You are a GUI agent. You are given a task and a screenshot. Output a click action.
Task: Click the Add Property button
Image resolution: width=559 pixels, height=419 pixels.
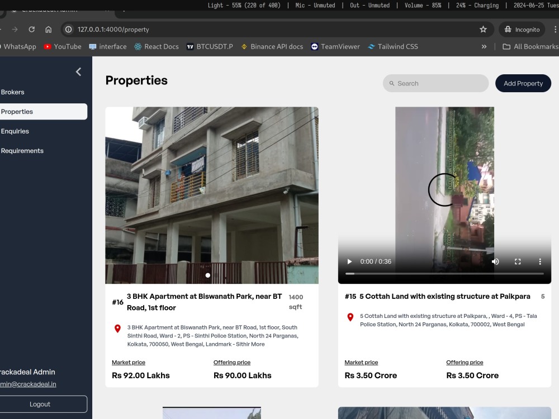523,83
